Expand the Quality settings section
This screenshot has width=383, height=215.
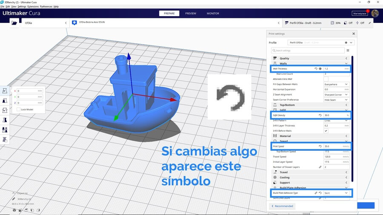311,58
